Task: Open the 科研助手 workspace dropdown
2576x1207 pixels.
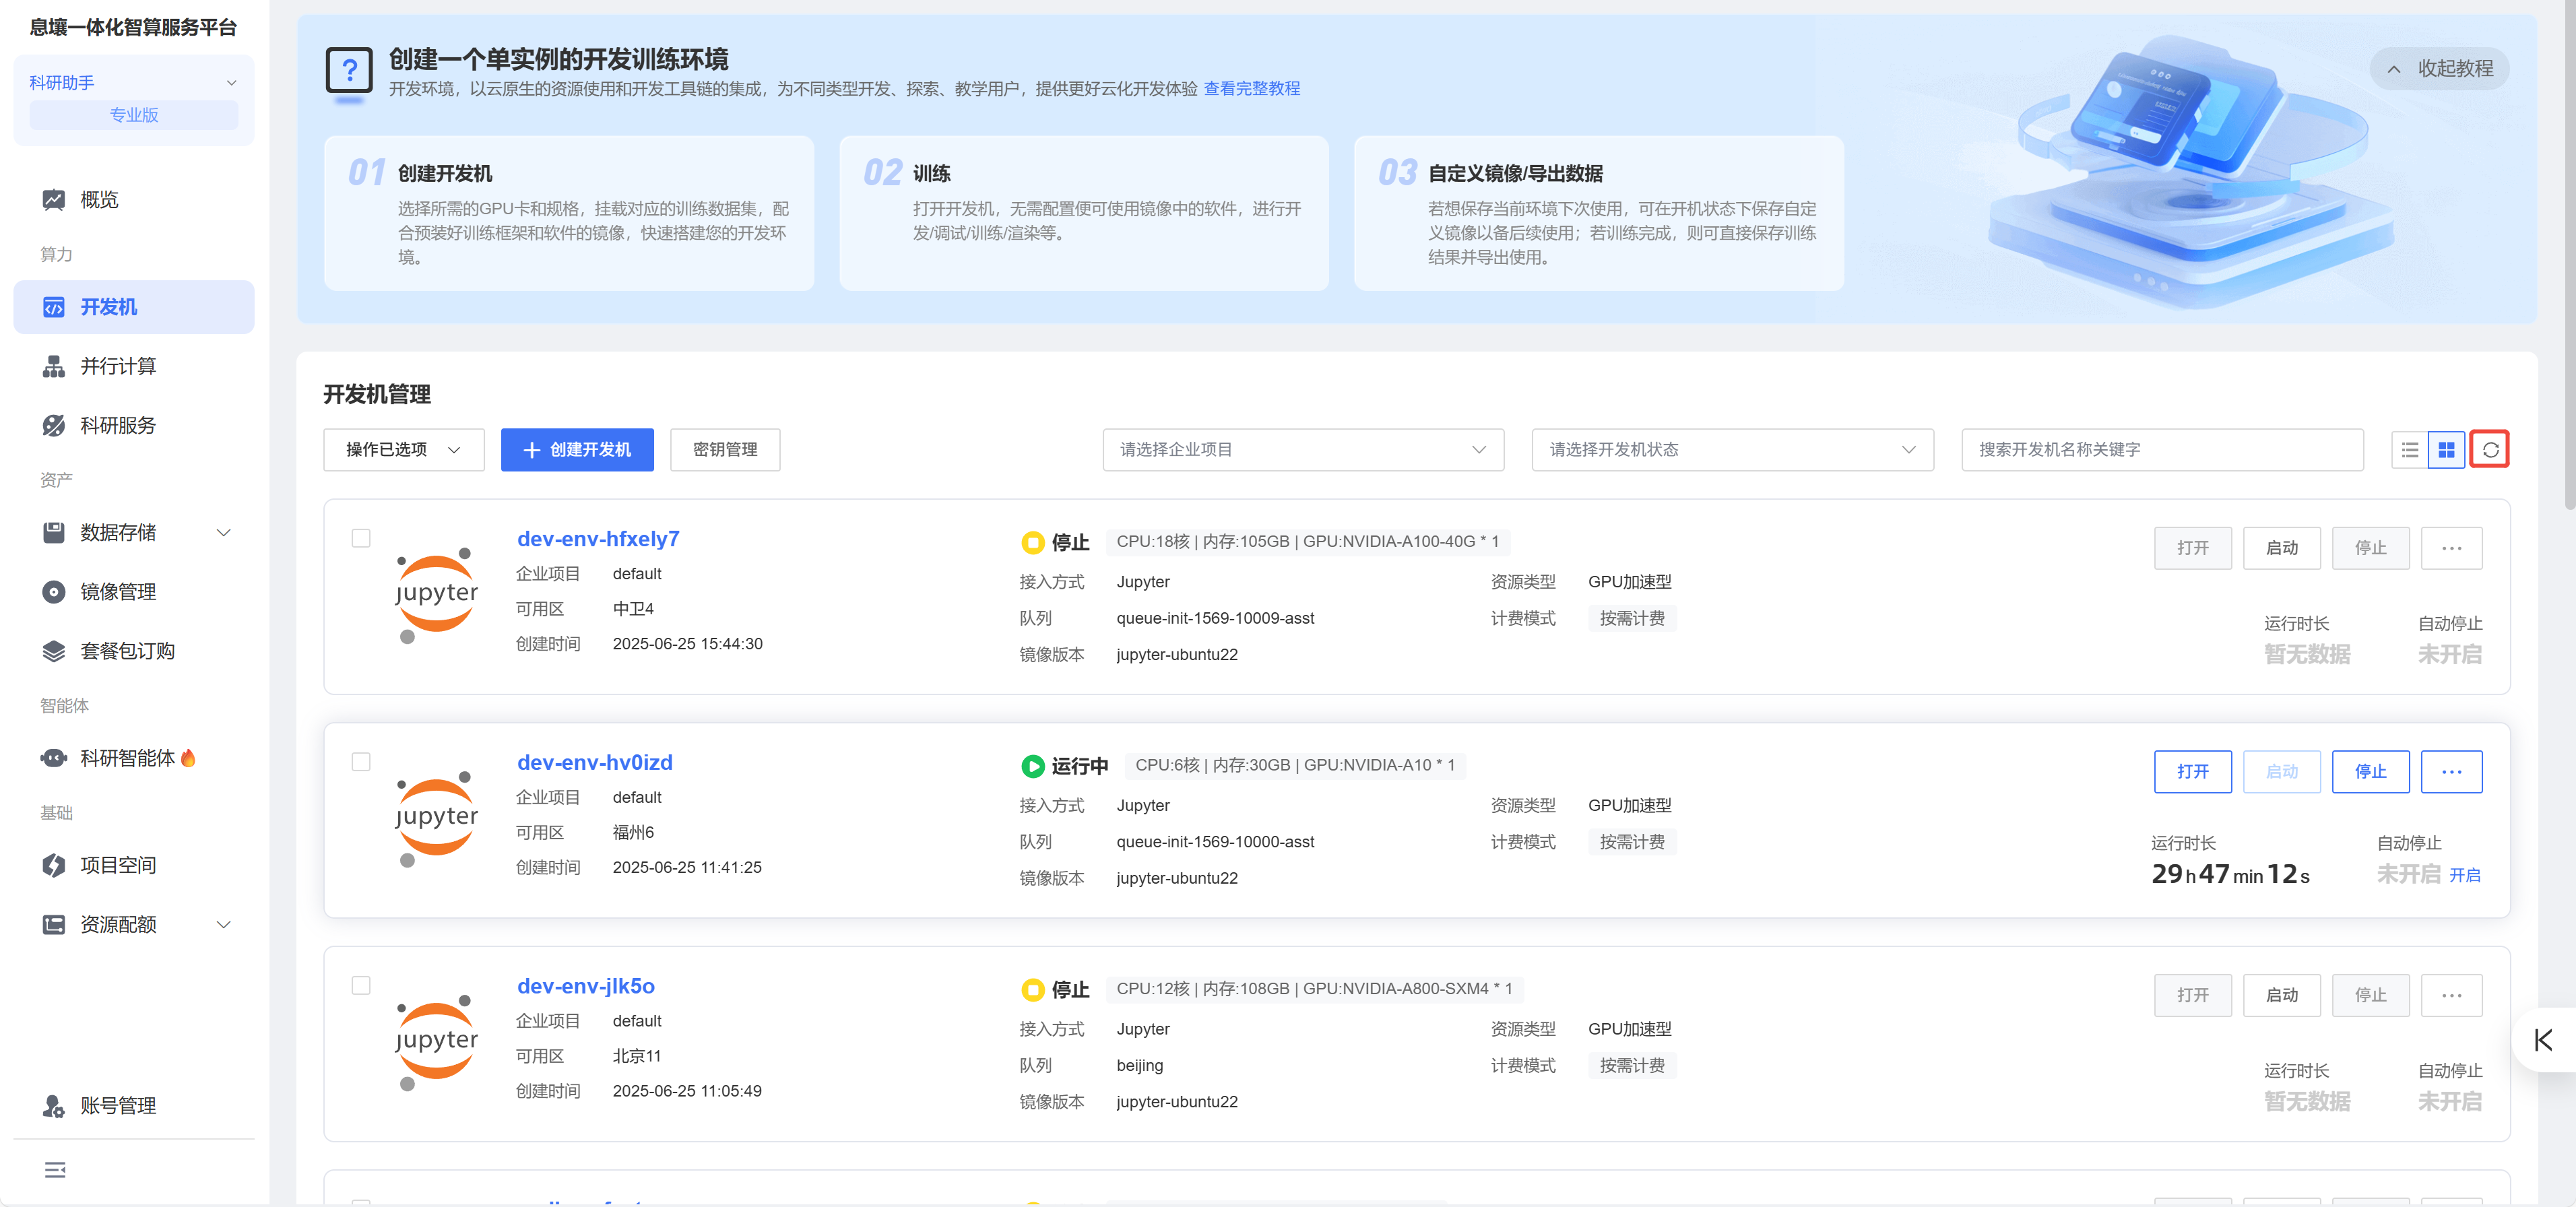Action: [x=134, y=82]
